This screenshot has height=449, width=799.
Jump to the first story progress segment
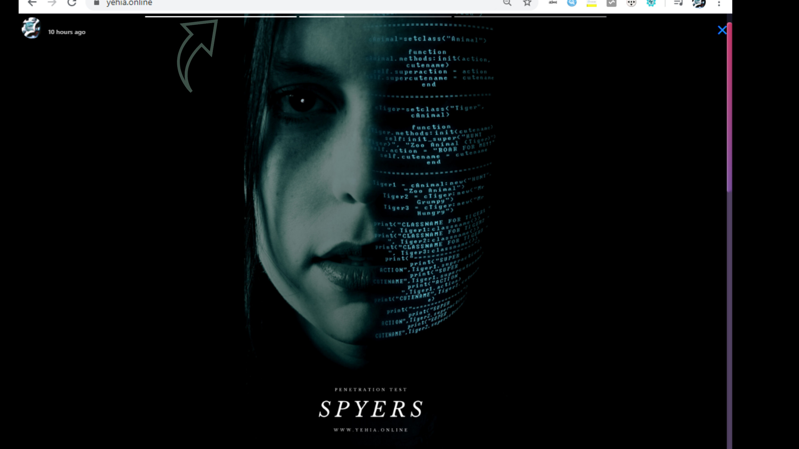(221, 17)
